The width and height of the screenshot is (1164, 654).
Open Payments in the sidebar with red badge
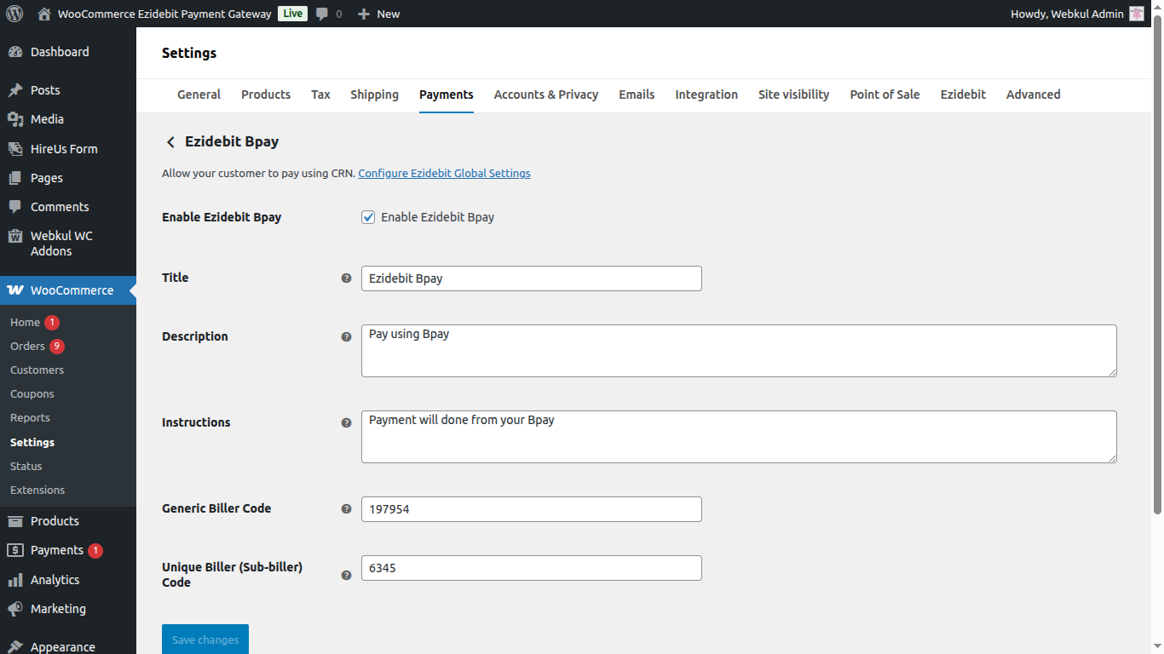57,549
